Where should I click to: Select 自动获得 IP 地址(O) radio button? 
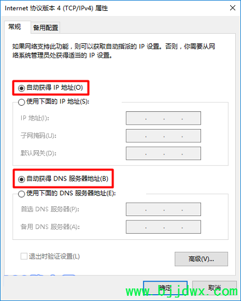[22, 88]
